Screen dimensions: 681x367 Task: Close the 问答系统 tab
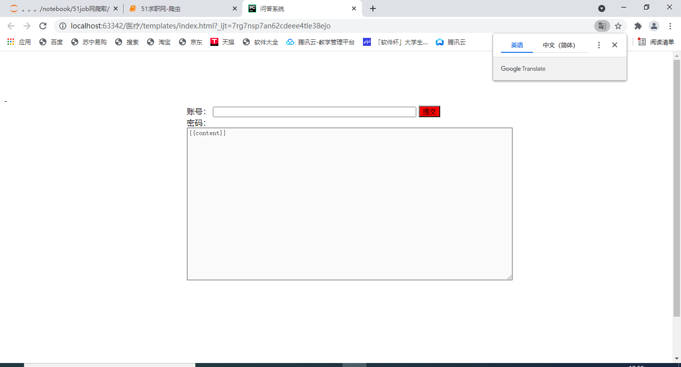click(x=354, y=8)
